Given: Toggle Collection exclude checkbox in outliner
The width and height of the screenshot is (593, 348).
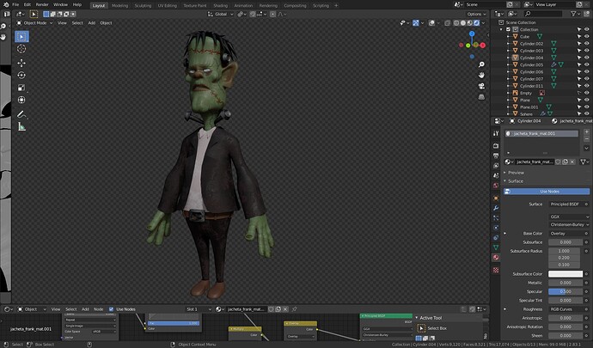Looking at the screenshot, I should 508,29.
